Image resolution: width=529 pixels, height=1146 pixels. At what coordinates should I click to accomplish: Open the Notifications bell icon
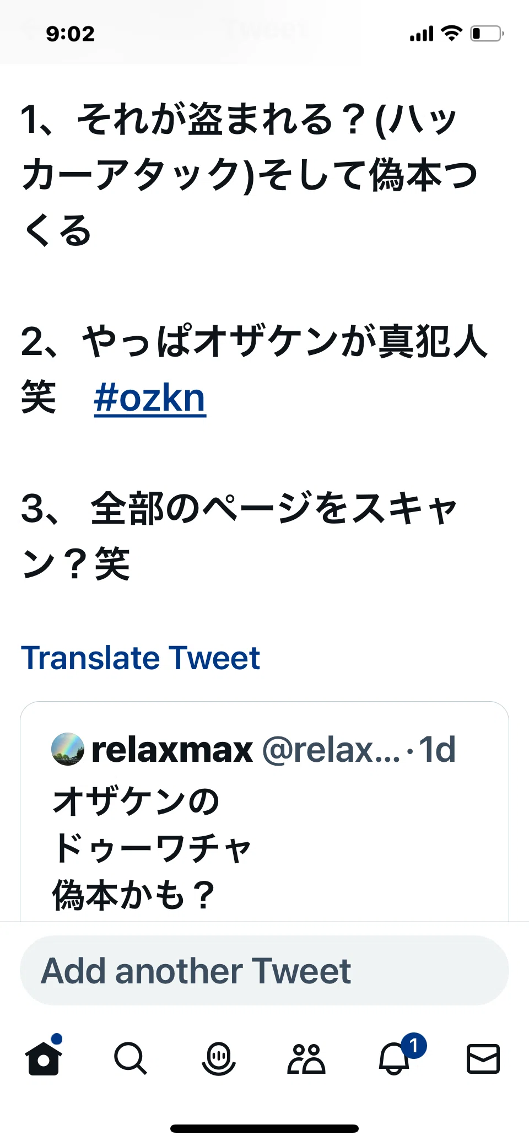395,1059
